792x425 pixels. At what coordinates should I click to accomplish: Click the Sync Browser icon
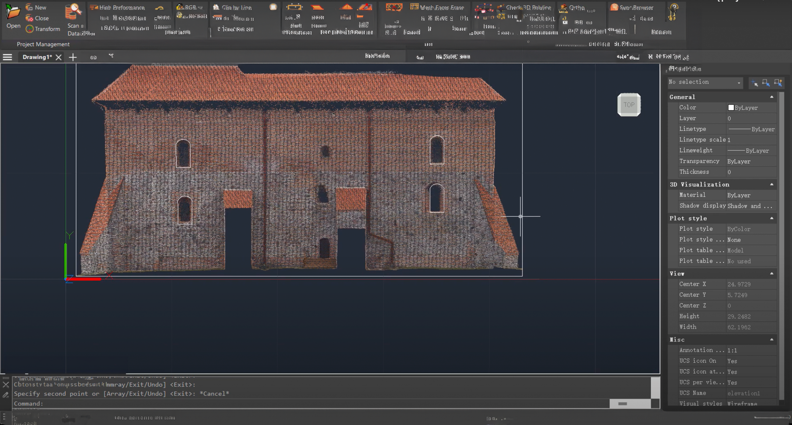pyautogui.click(x=614, y=7)
